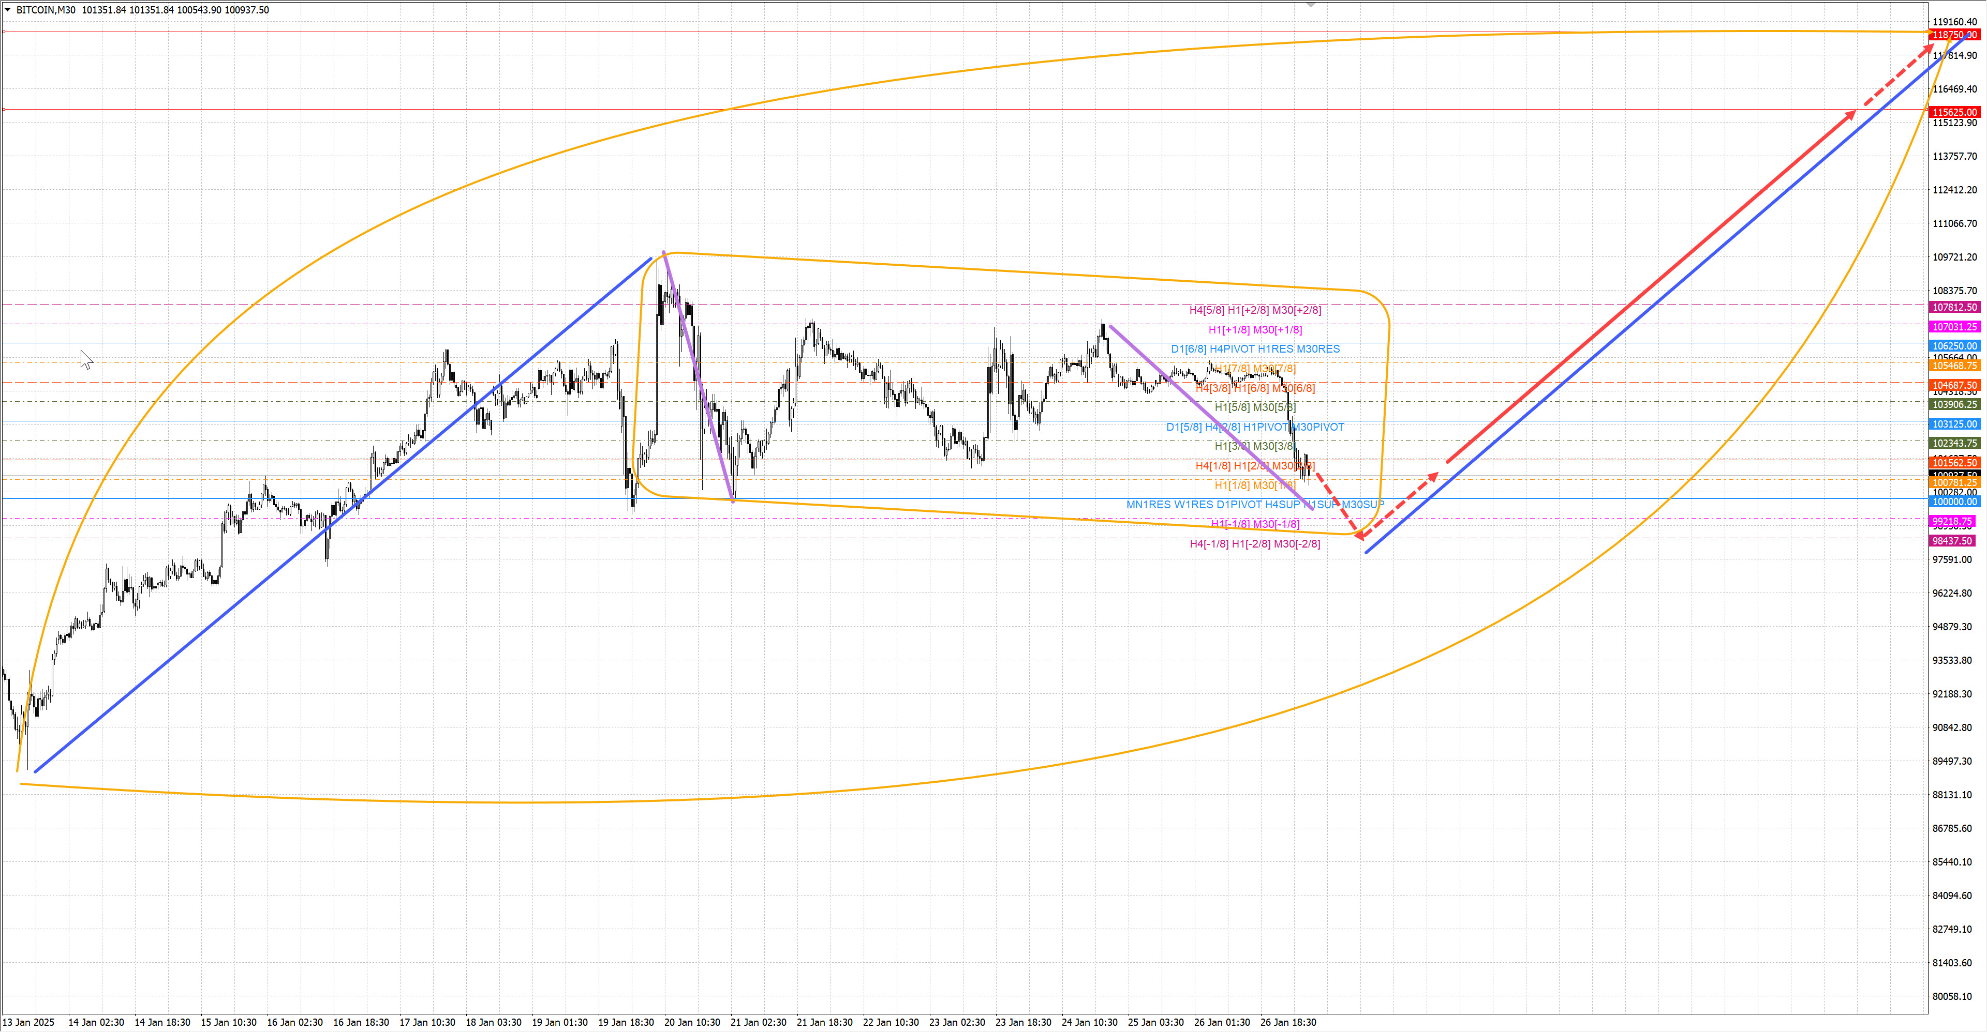Select the red anchor square of 118750 line
This screenshot has height=1032, width=1987.
[x=5, y=32]
